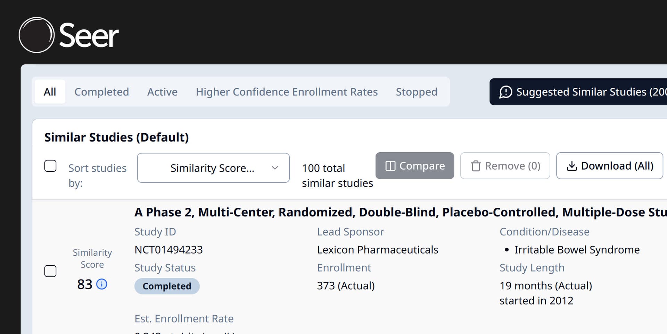Click the bullet next to Irritable Bowel Syndrome

click(507, 249)
